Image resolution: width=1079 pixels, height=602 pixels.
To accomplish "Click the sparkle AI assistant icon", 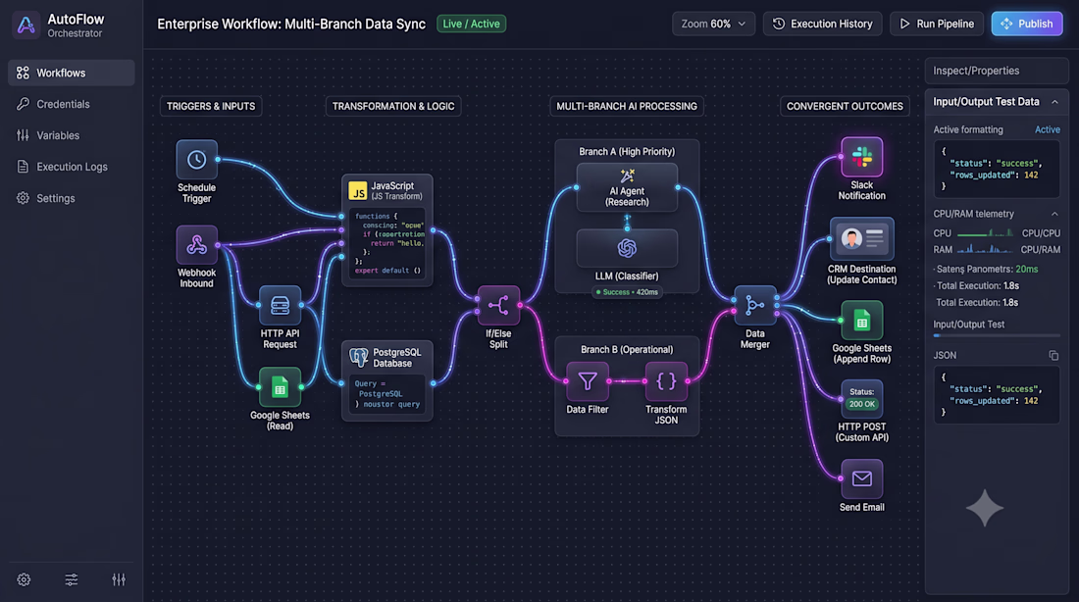I will pos(985,508).
